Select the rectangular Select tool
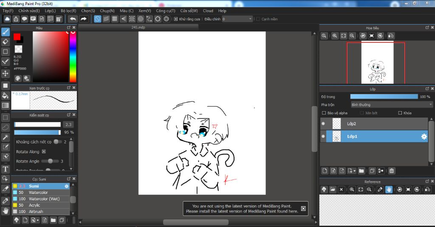This screenshot has height=227, width=435. pyautogui.click(x=5, y=117)
